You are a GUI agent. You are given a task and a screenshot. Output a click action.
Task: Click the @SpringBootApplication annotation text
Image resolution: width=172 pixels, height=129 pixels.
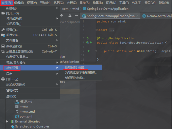coord(116,38)
